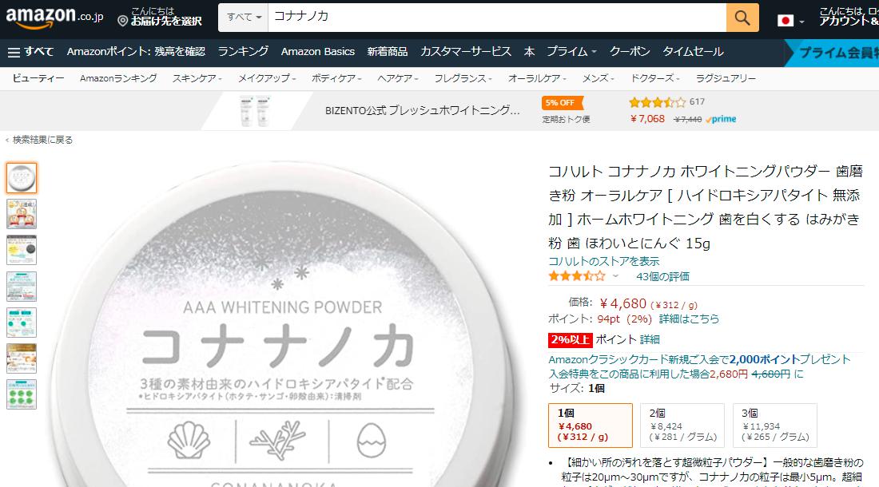Click the Japan flag language icon
Viewport: 879px width, 487px height.
tap(786, 21)
